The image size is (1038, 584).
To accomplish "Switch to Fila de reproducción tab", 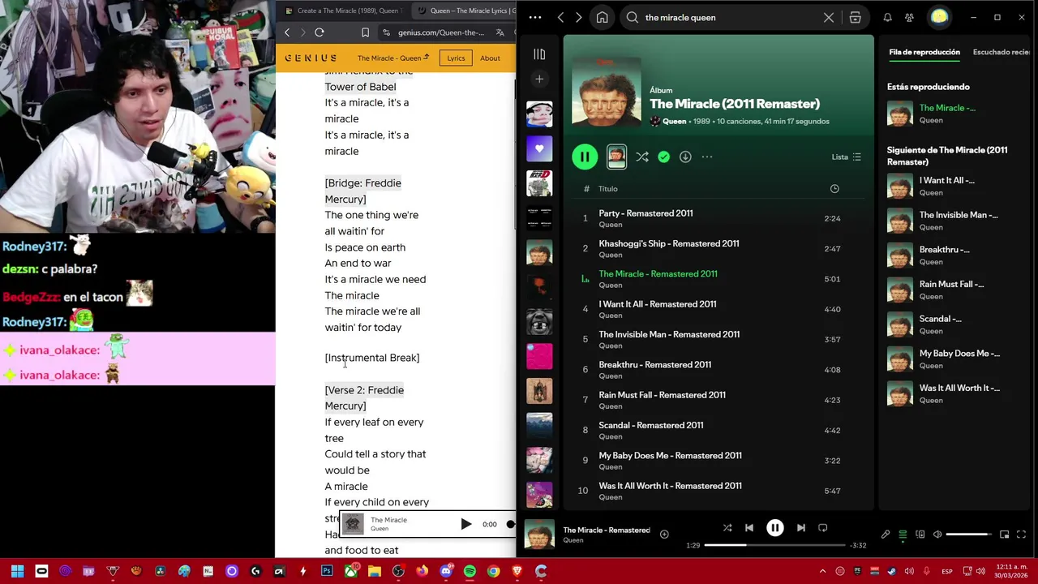I will pos(924,52).
